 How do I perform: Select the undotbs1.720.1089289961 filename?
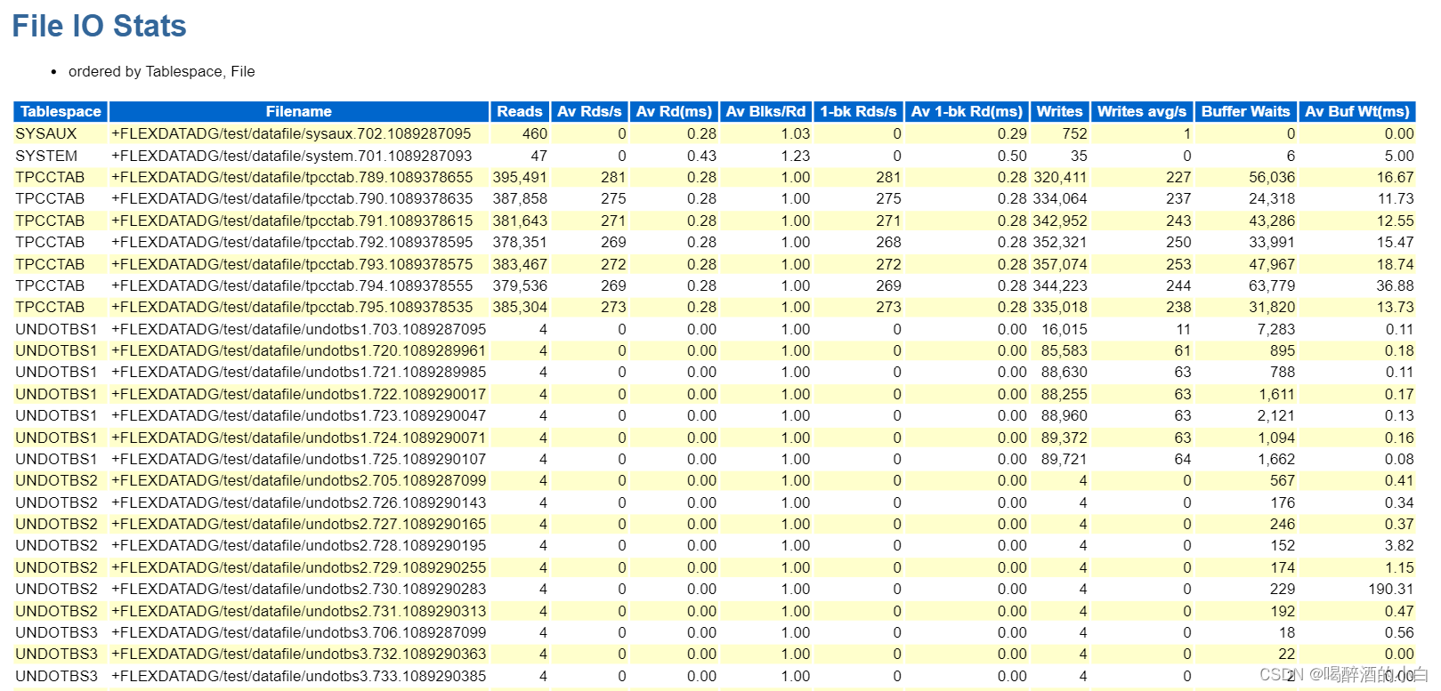[x=299, y=350]
